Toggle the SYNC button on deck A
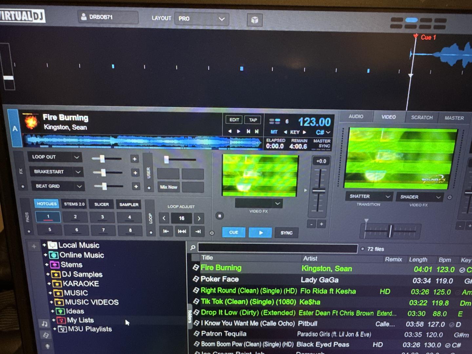The height and width of the screenshot is (354, 472). tap(286, 233)
